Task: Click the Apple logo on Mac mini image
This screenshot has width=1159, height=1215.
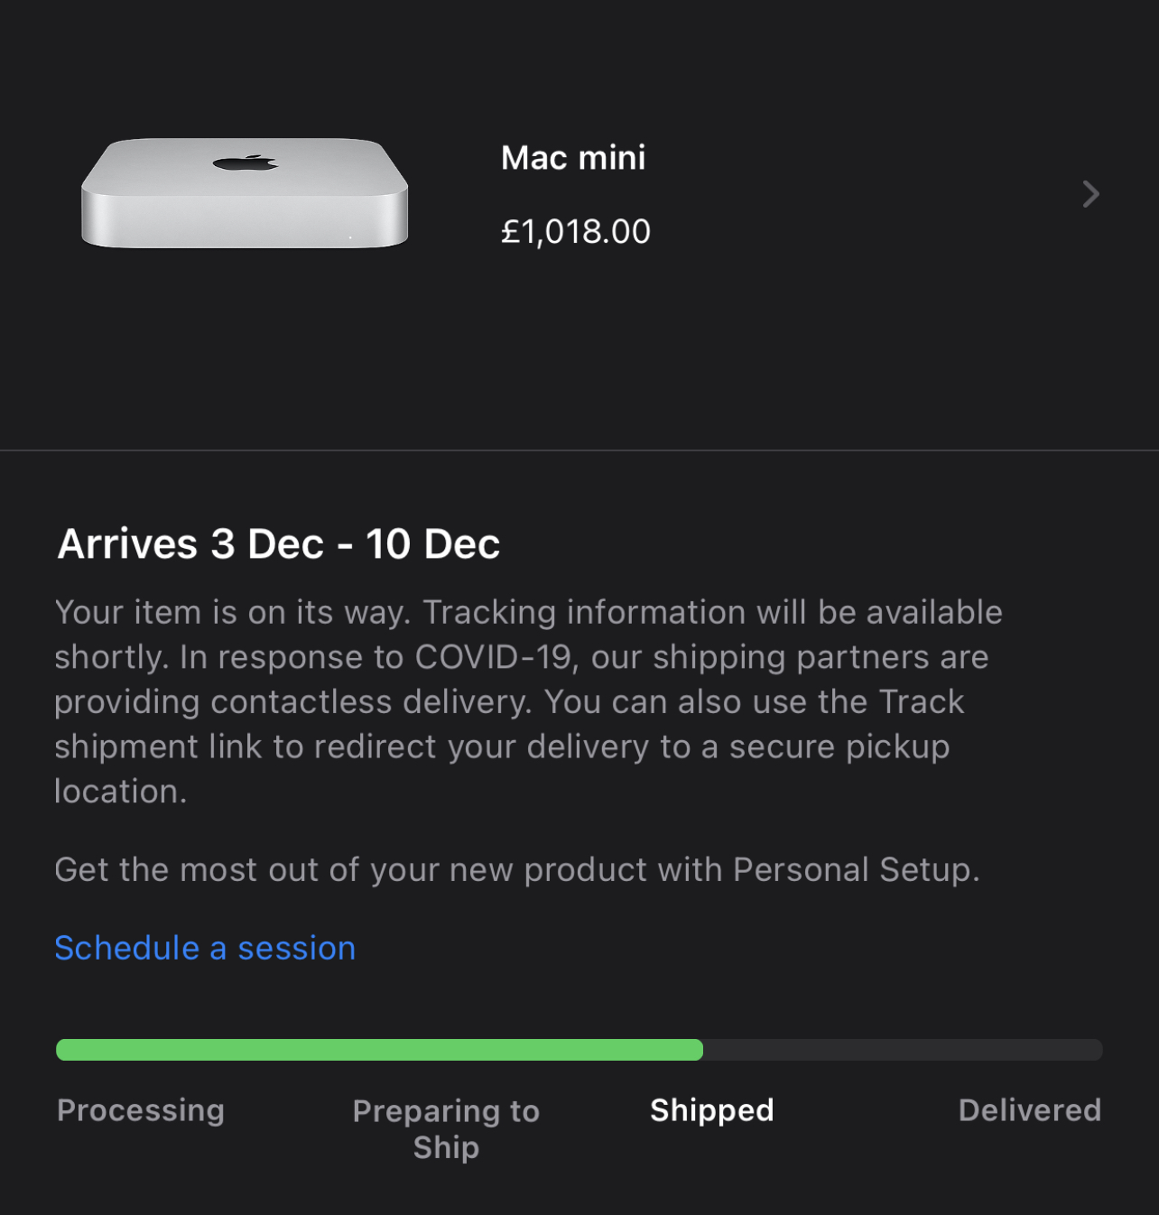Action: point(246,163)
